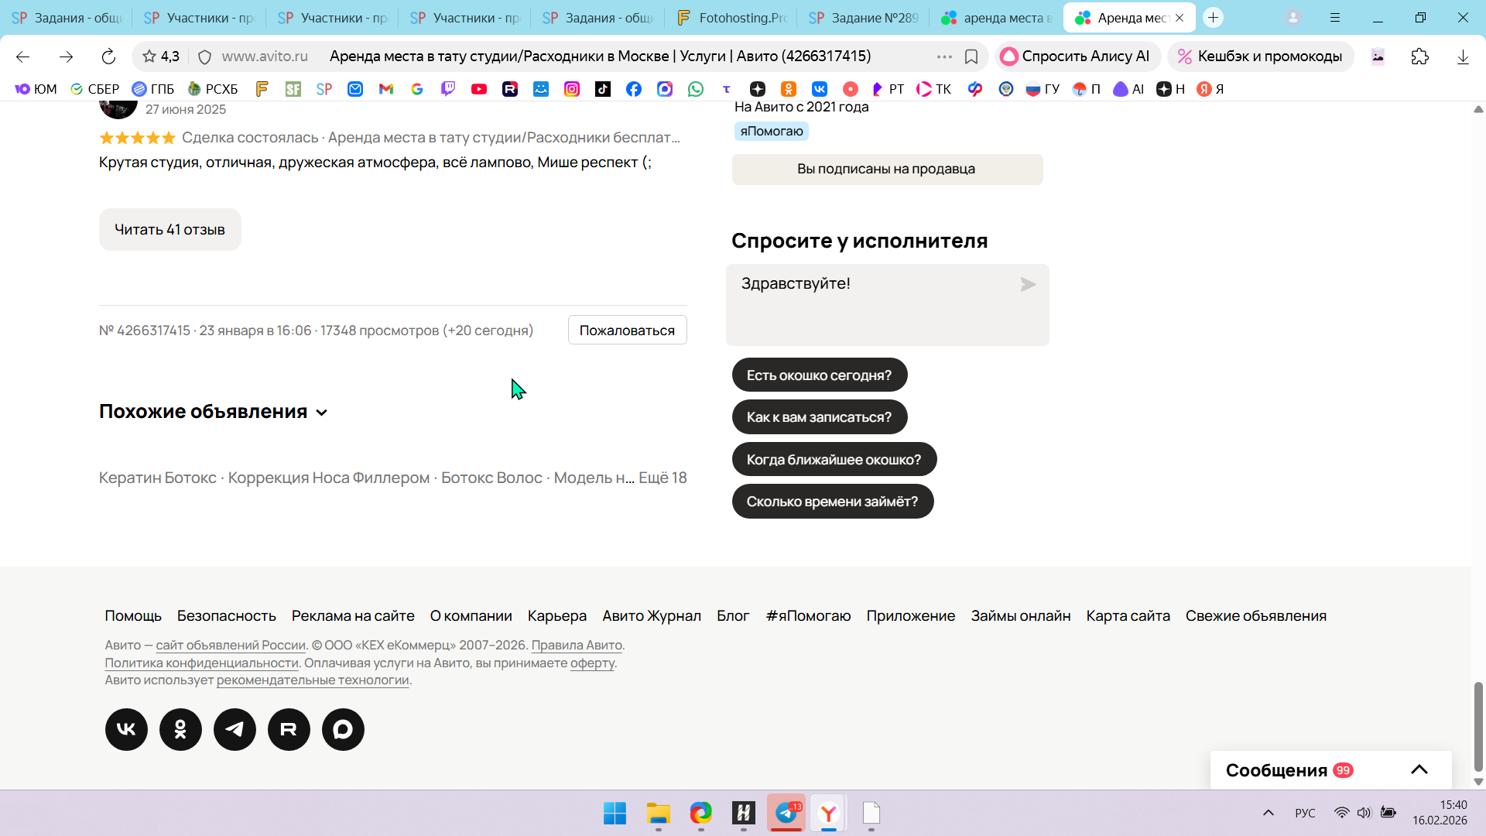Switch to the Fotohosting.Pro tab
Image resolution: width=1486 pixels, height=836 pixels.
click(731, 17)
